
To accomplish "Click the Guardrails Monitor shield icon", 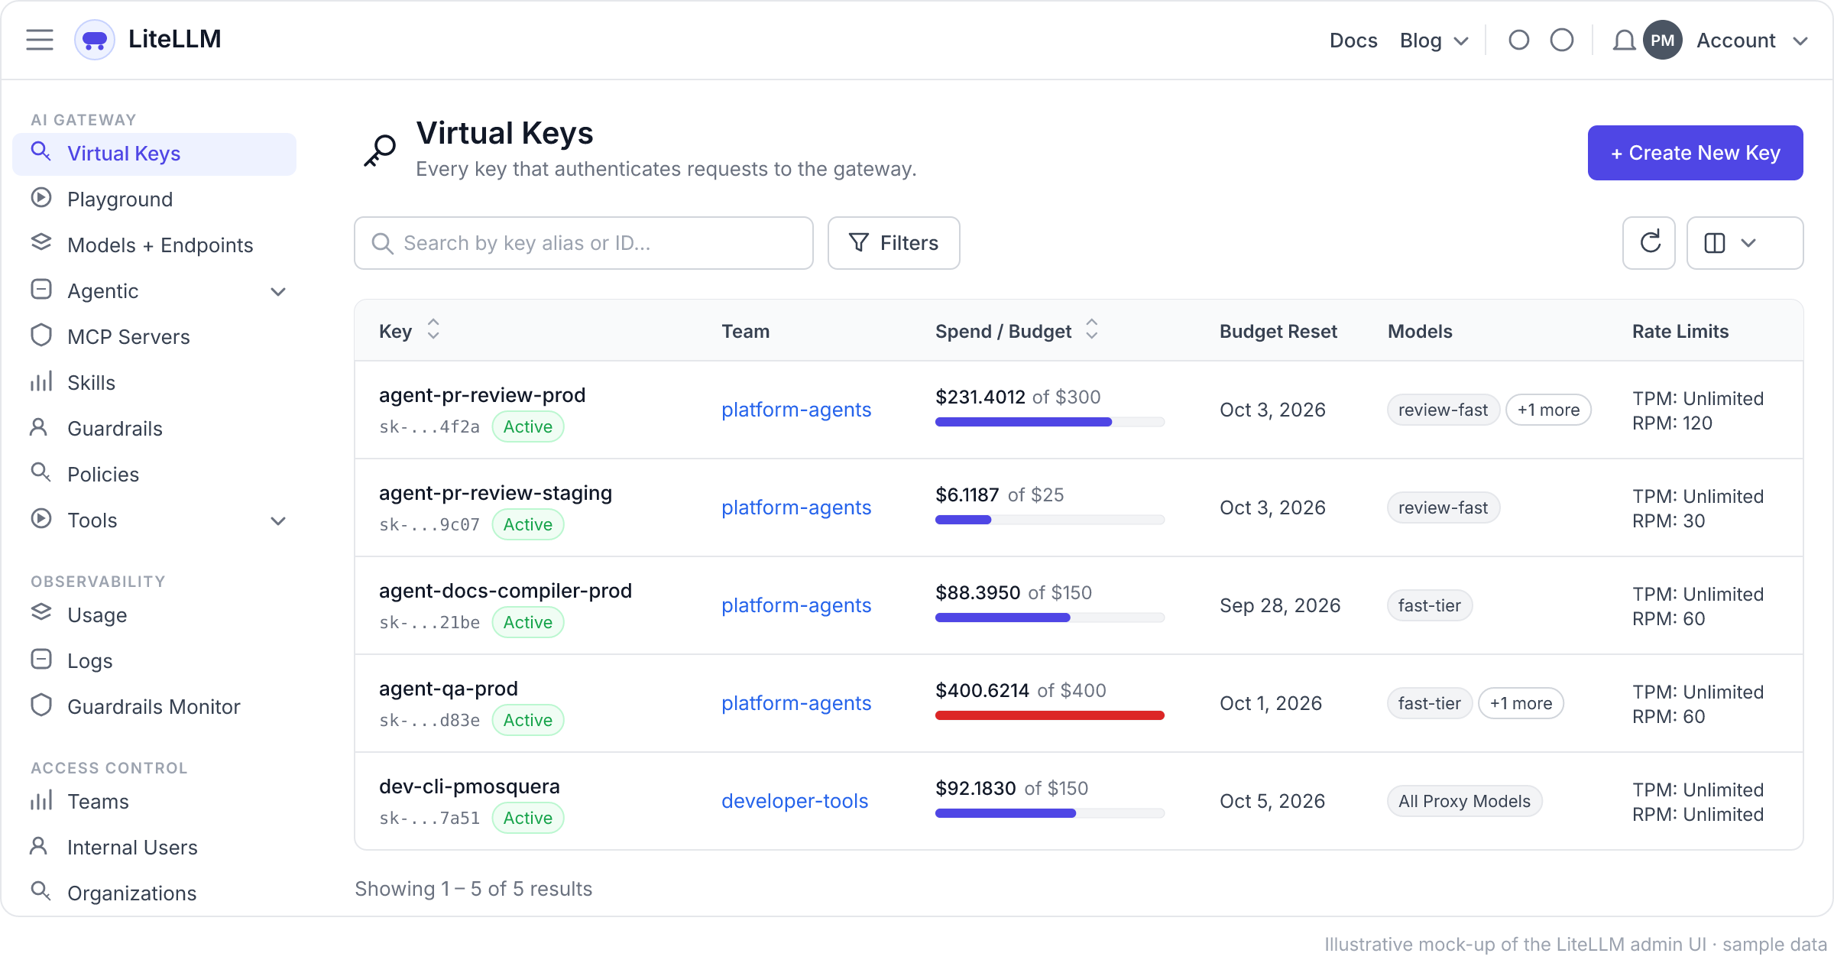I will (41, 705).
